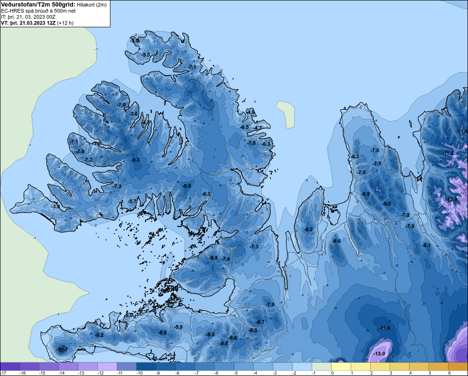Click the legend tick label -10
Image resolution: width=468 pixels, height=376 pixels.
pyautogui.click(x=139, y=373)
